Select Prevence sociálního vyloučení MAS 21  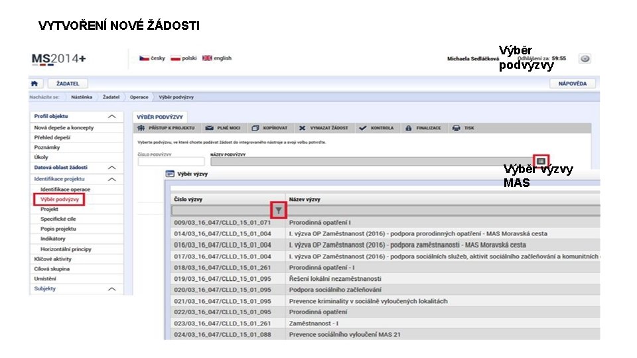[x=385, y=334]
